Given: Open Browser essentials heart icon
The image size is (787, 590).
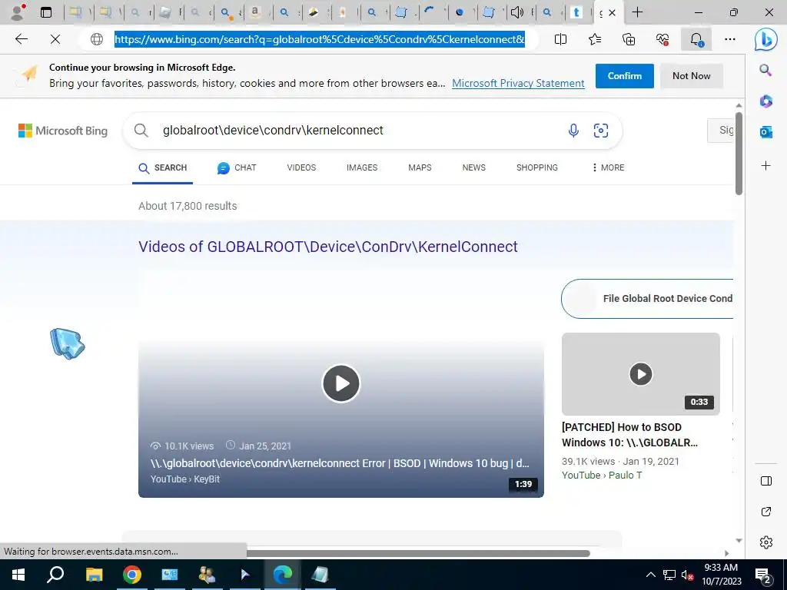Looking at the screenshot, I should [x=662, y=39].
